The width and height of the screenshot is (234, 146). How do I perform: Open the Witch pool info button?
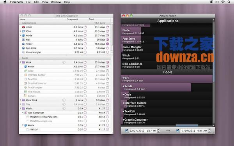[64, 108]
